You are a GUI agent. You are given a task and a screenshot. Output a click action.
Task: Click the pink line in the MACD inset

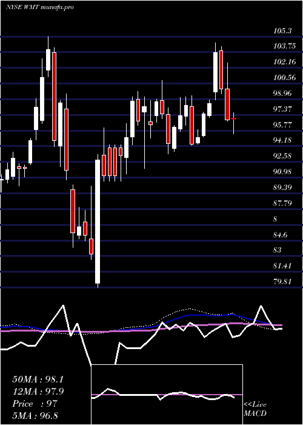(167, 395)
